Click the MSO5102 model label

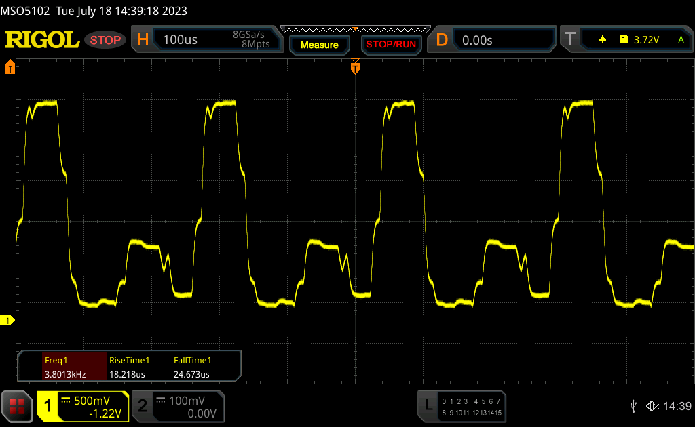pos(25,11)
